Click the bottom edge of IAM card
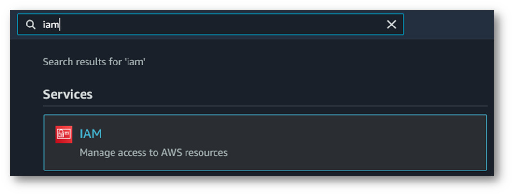Screen dimensions: 514x196 point(265,170)
